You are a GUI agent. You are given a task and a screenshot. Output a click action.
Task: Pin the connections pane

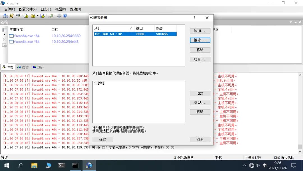295,22
